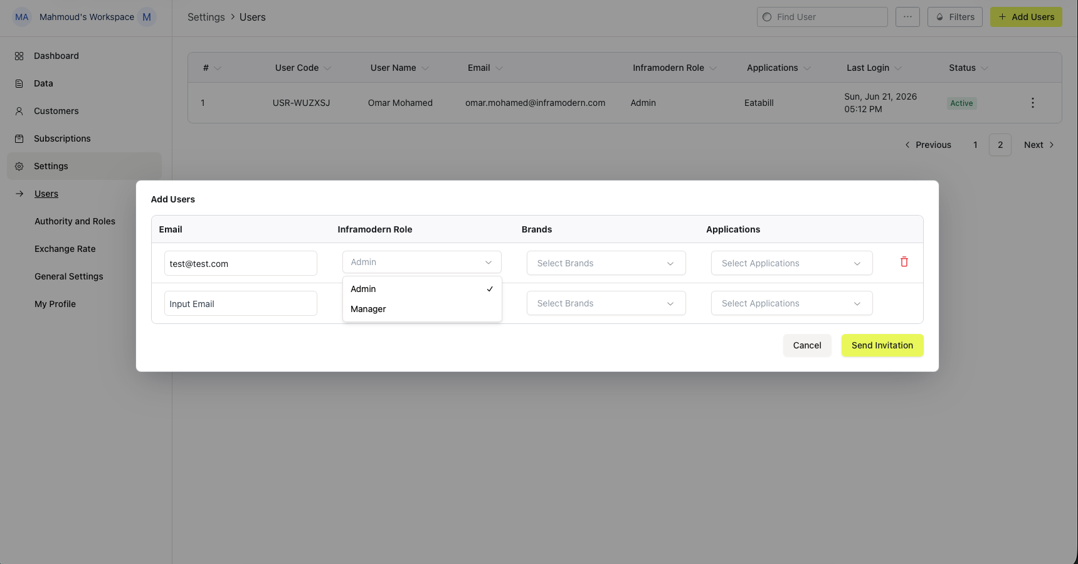The width and height of the screenshot is (1078, 564).
Task: Open General Settings page
Action: [69, 276]
